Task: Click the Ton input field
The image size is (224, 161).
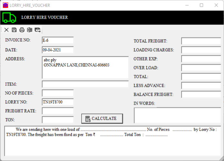Action: pos(58,120)
